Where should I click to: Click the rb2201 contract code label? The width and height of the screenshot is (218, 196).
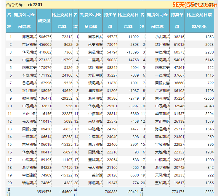pyautogui.click(x=35, y=5)
